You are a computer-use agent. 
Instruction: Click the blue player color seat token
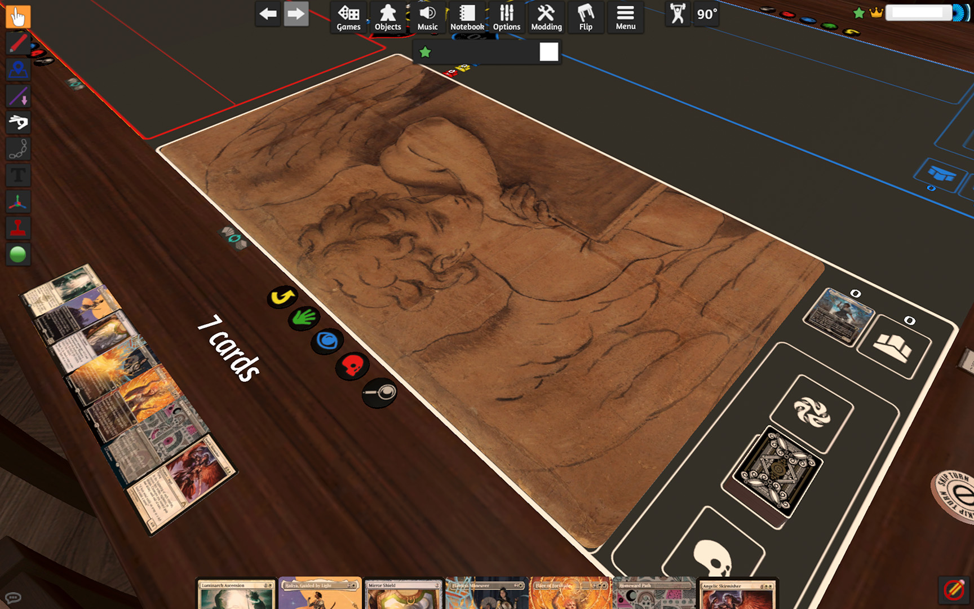(808, 20)
